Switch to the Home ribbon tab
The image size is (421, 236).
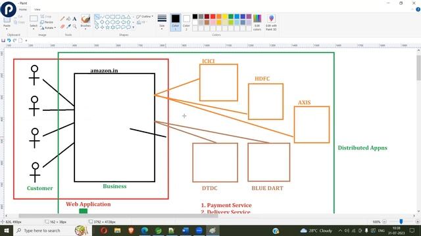23,9
